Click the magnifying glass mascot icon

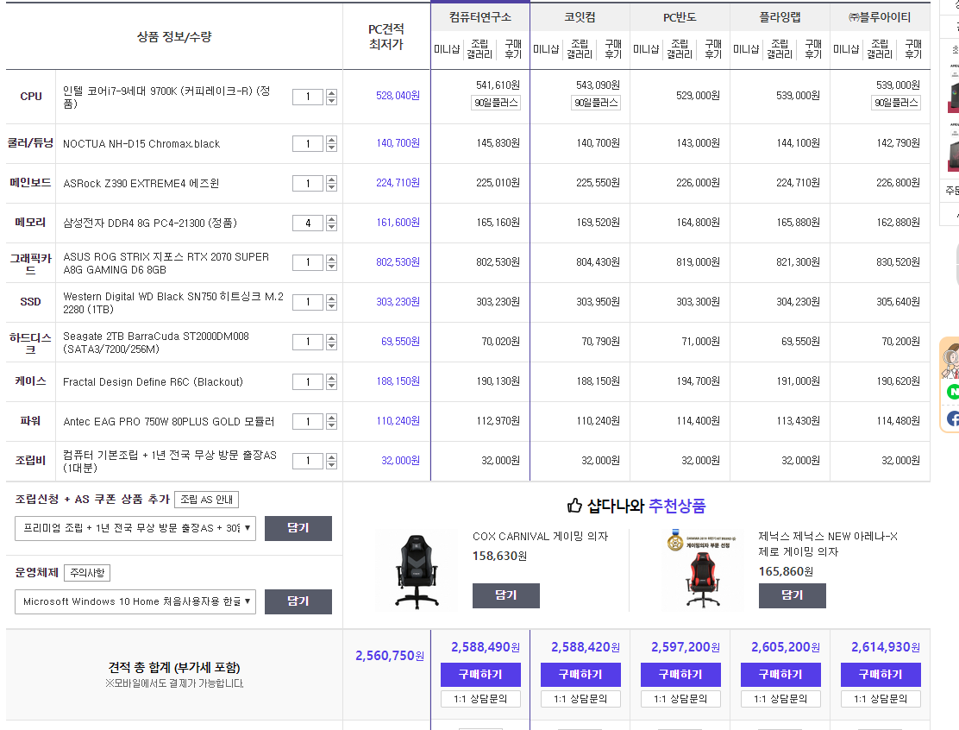coord(951,360)
